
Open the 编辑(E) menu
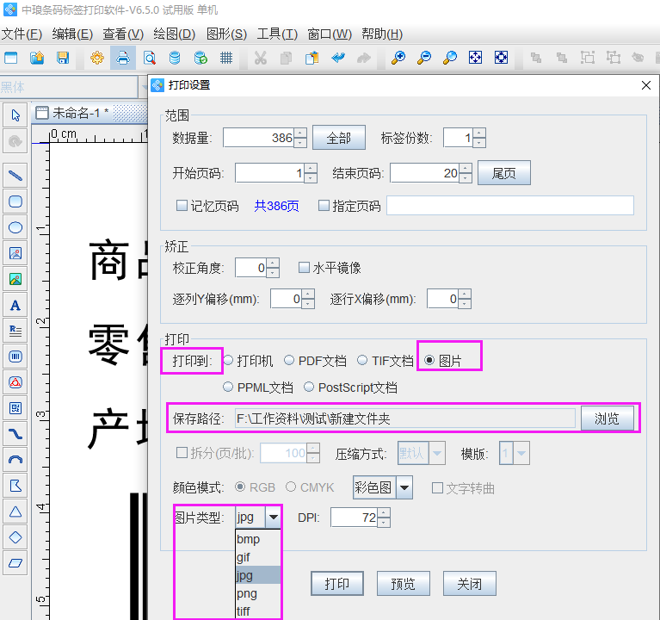pos(72,34)
